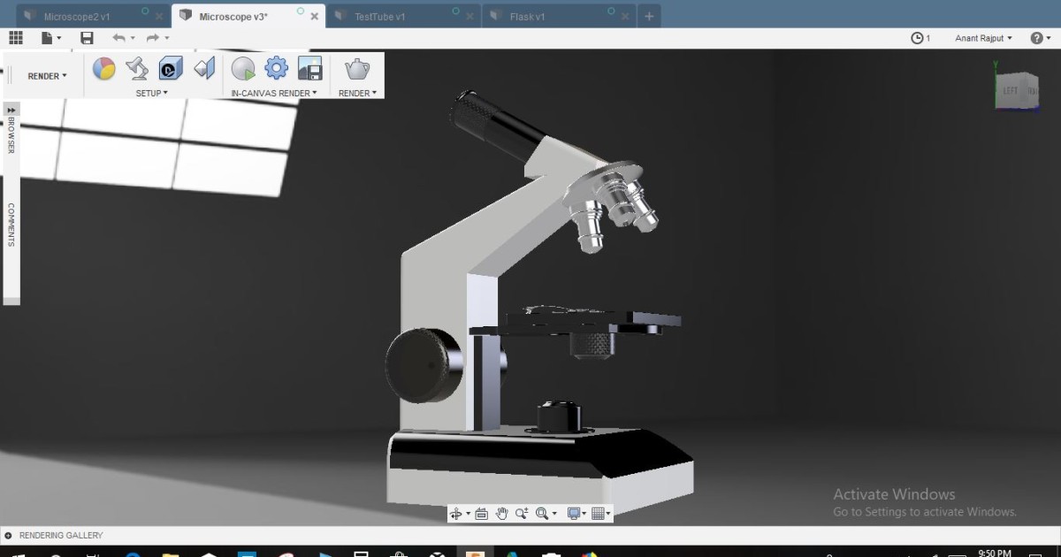Screen dimensions: 1061x557
Task: Open the Display Settings dropdown
Action: (577, 513)
